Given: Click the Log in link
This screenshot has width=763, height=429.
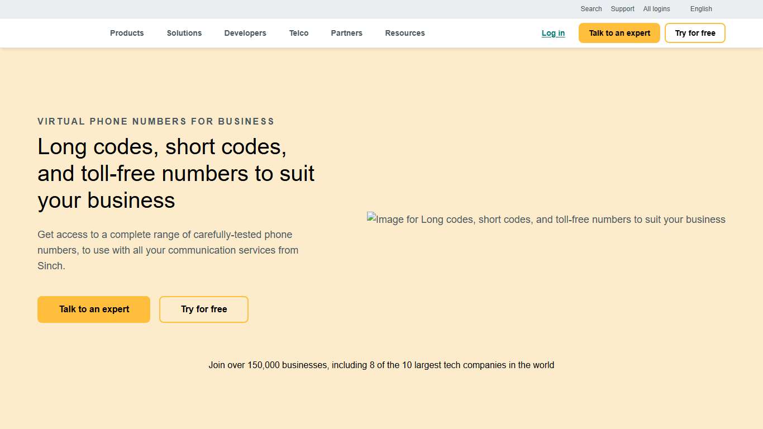Looking at the screenshot, I should click(553, 33).
